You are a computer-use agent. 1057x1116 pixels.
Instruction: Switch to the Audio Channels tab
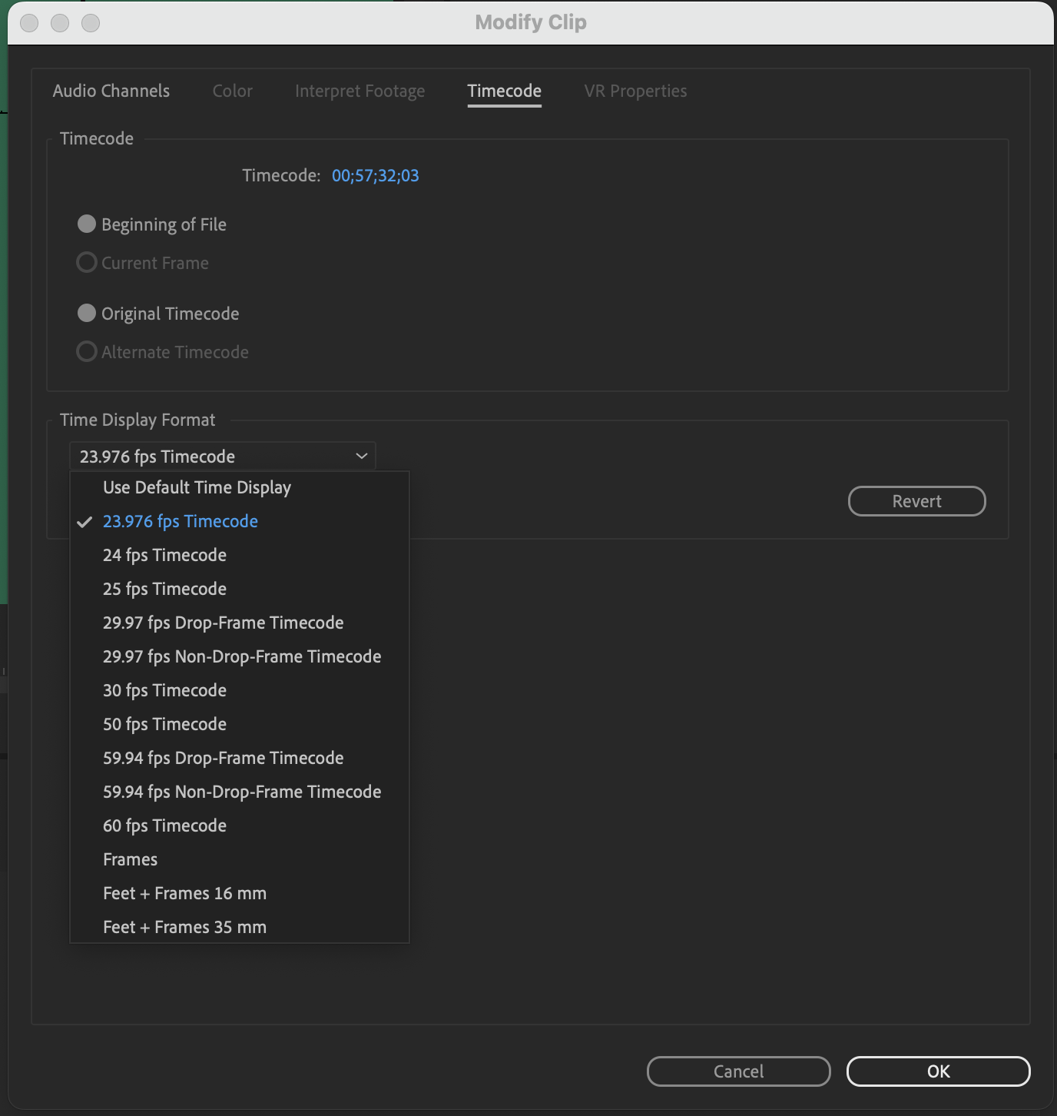coord(111,91)
